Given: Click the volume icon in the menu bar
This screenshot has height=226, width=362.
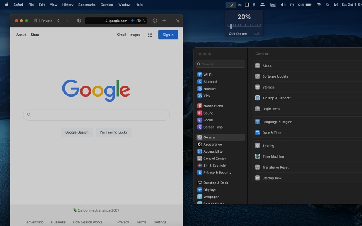Looking at the screenshot, I should coord(283,5).
